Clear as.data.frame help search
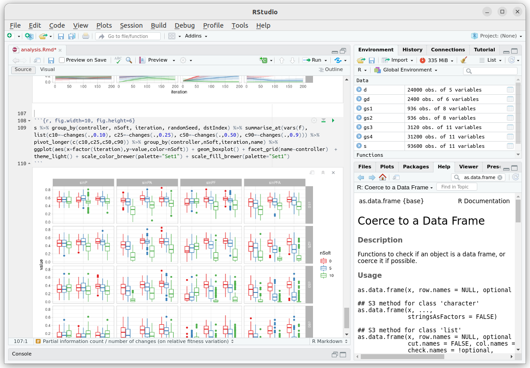Screen dimensions: 530x368 pyautogui.click(x=500, y=177)
